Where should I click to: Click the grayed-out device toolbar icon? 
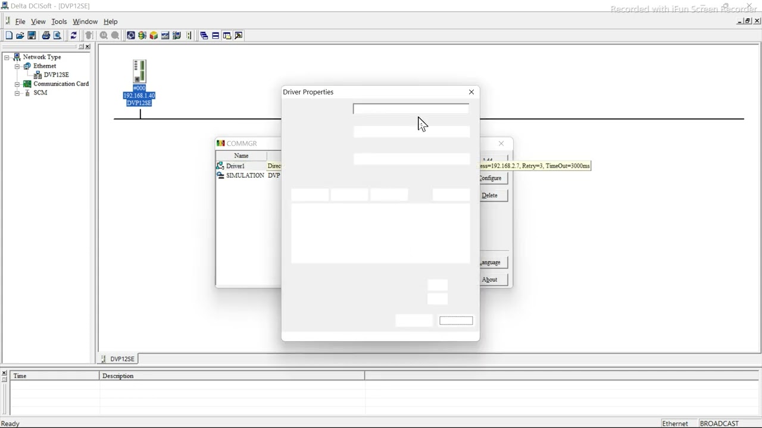[89, 36]
